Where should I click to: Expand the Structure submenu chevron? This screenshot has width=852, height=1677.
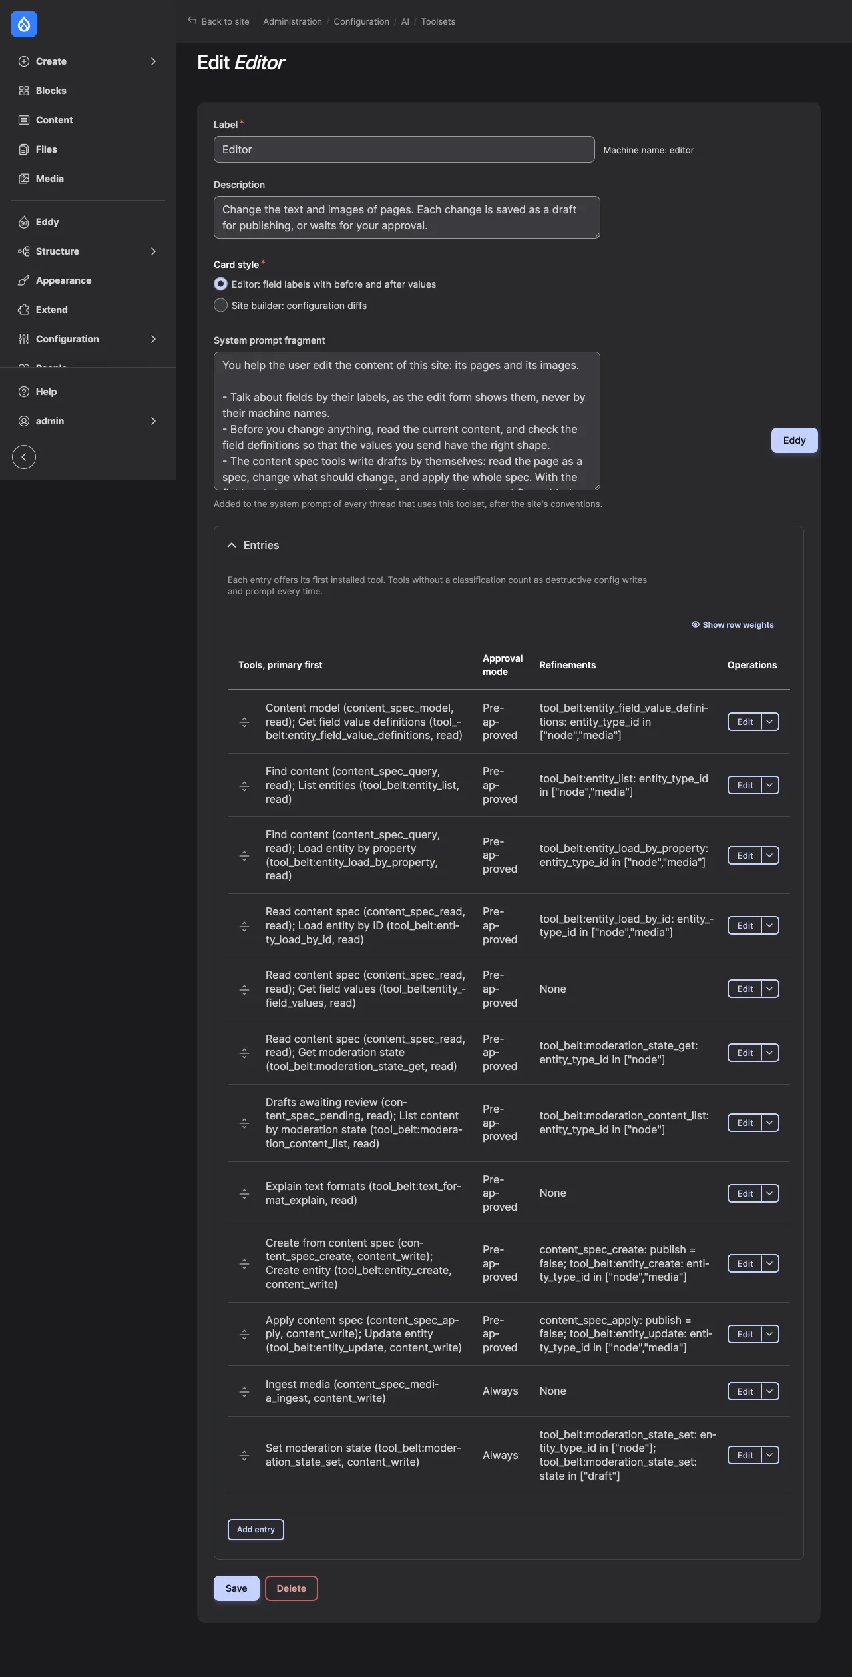[x=153, y=251]
